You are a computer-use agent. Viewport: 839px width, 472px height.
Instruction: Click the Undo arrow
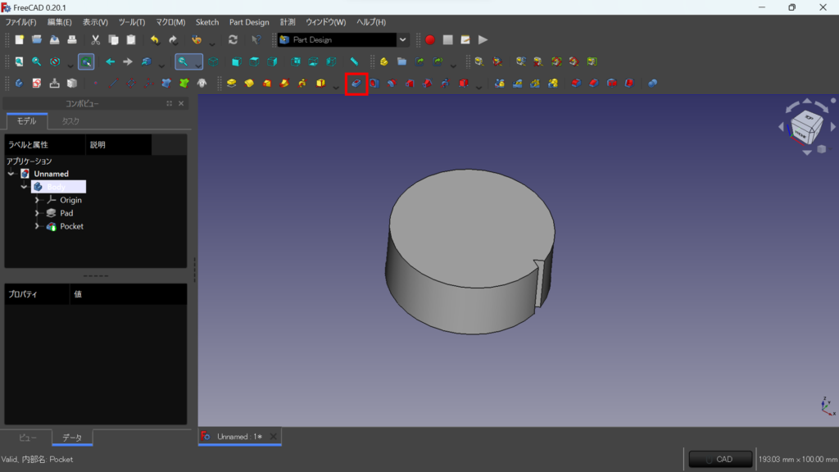click(x=155, y=39)
